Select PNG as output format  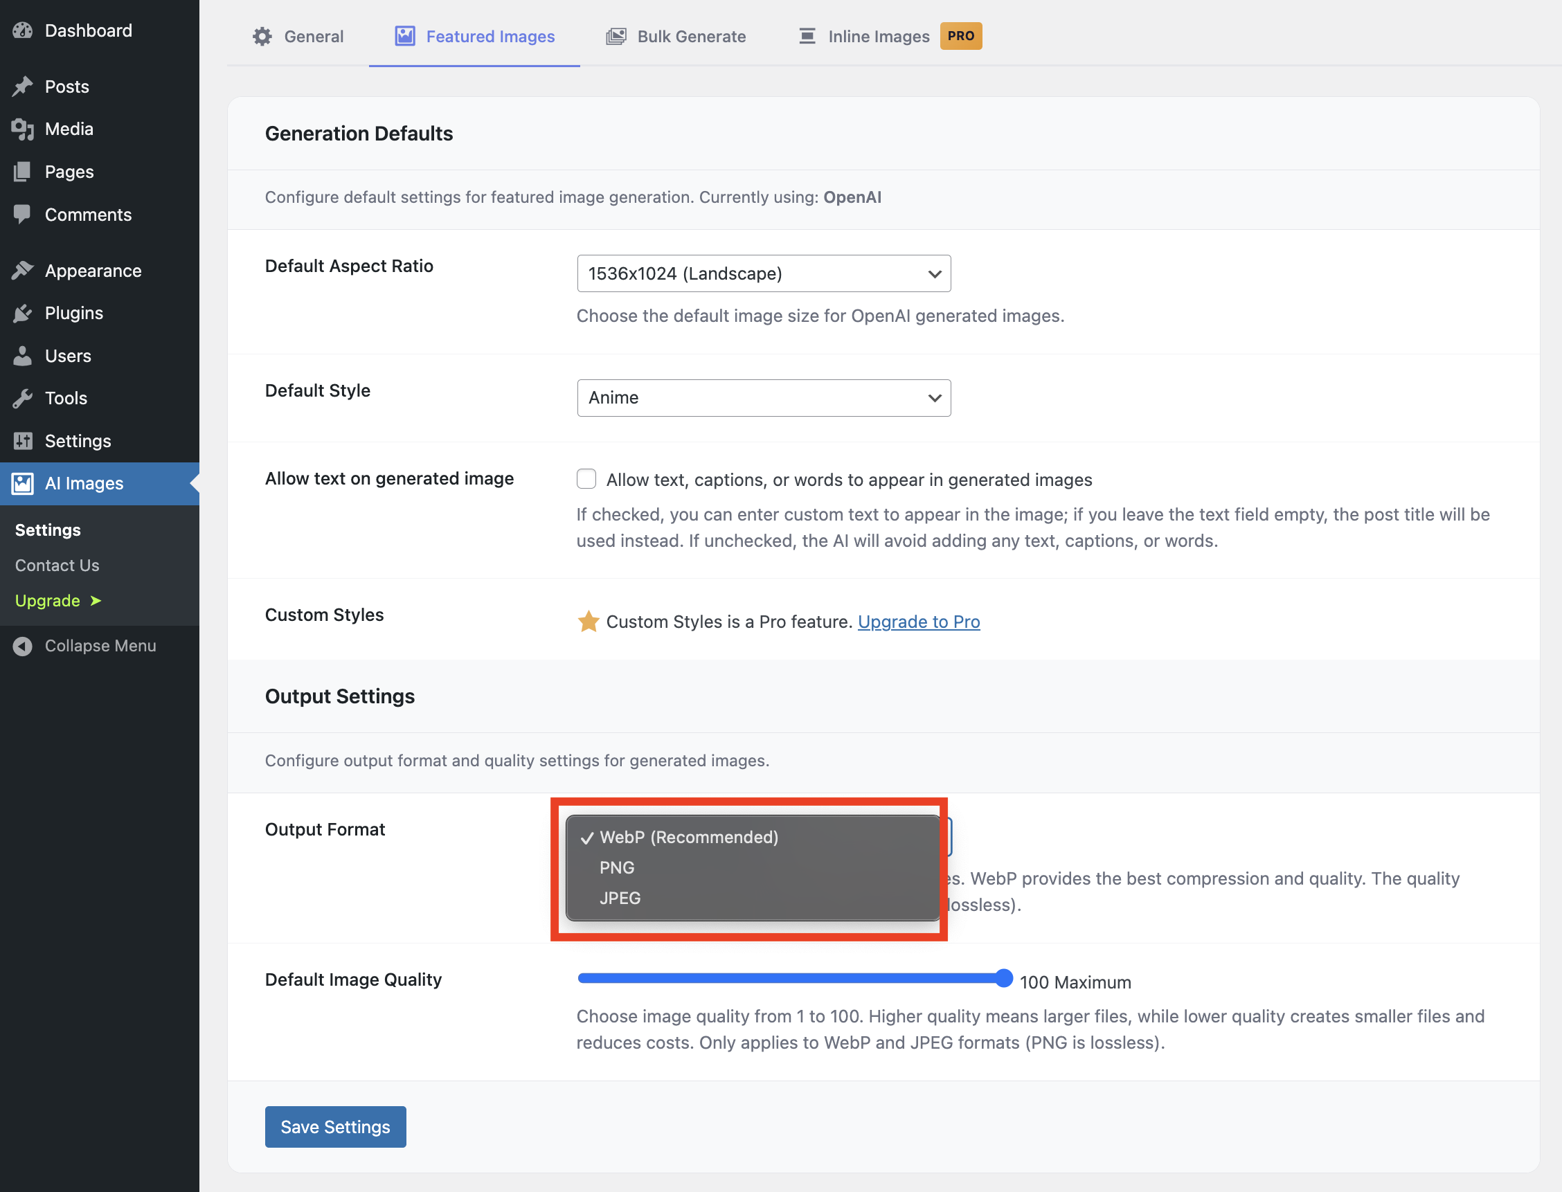coord(618,867)
